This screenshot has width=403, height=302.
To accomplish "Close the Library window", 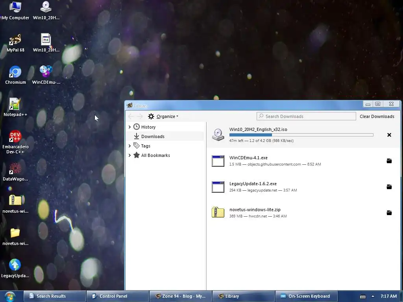I will pyautogui.click(x=391, y=104).
